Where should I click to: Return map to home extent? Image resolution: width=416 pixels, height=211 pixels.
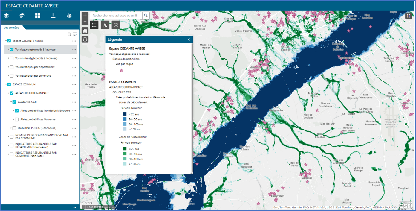(x=85, y=31)
